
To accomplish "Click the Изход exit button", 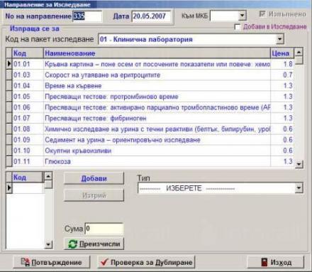I will tap(276, 262).
